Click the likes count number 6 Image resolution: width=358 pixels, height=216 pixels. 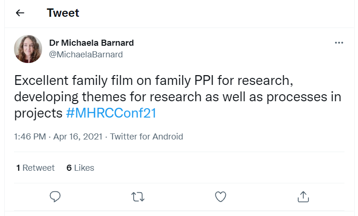69,168
